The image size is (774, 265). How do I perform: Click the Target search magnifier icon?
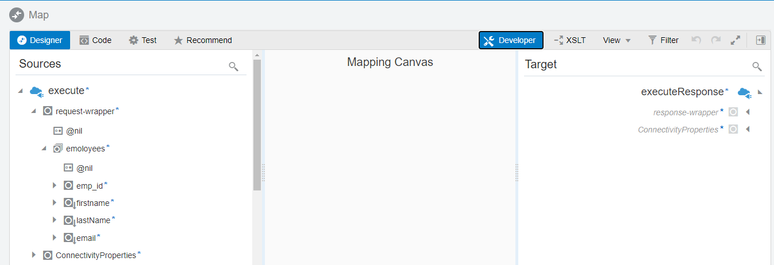(x=757, y=67)
